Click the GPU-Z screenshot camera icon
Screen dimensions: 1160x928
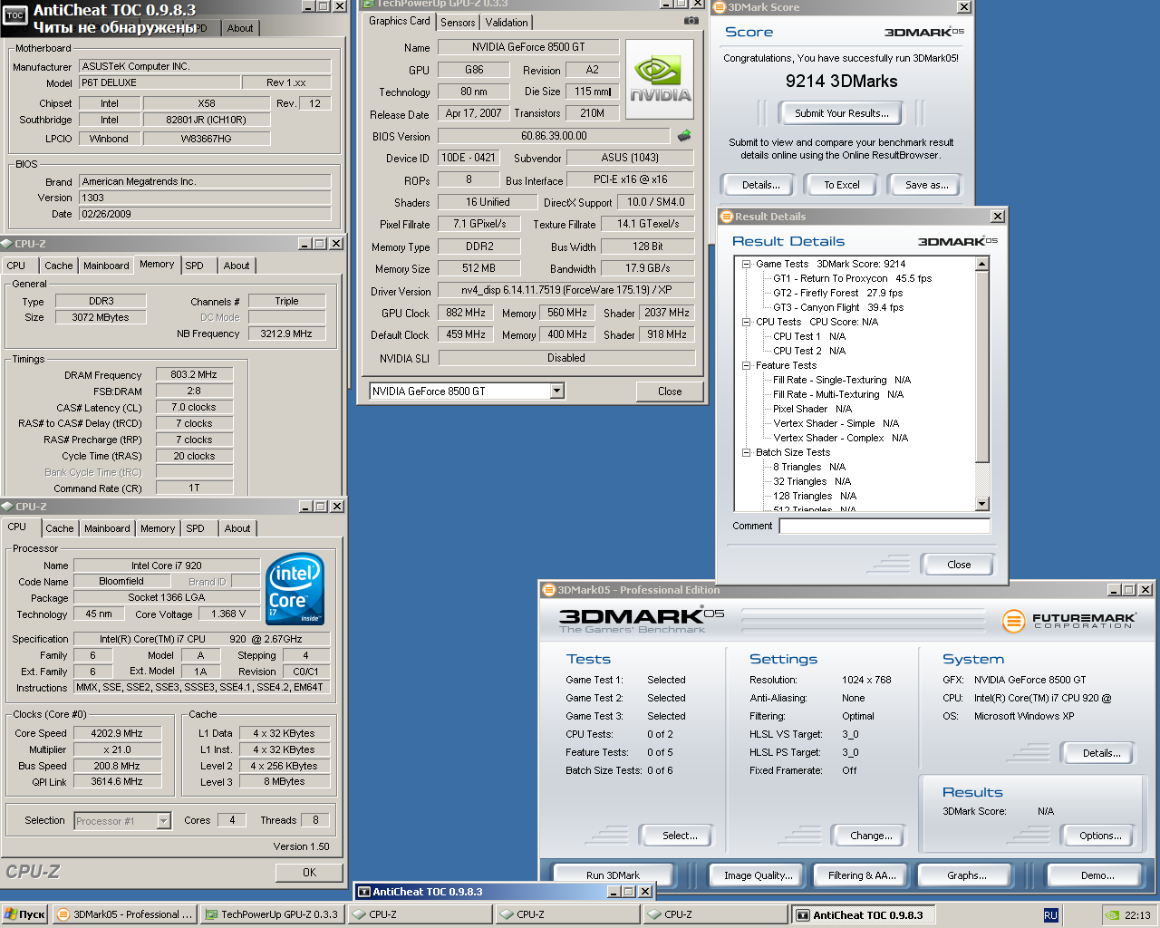pos(691,20)
